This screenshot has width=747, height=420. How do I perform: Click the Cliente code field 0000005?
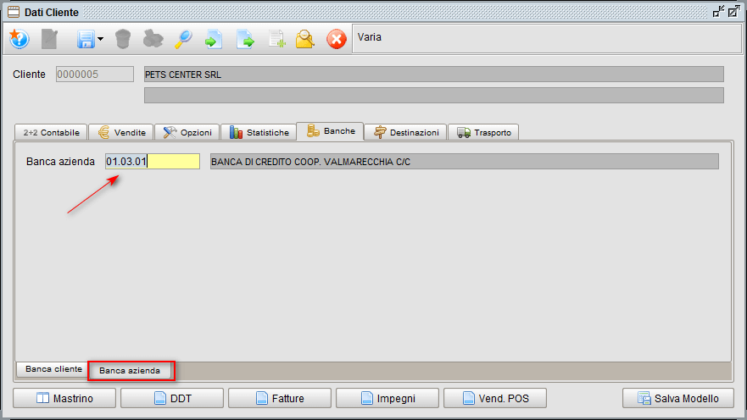point(95,75)
